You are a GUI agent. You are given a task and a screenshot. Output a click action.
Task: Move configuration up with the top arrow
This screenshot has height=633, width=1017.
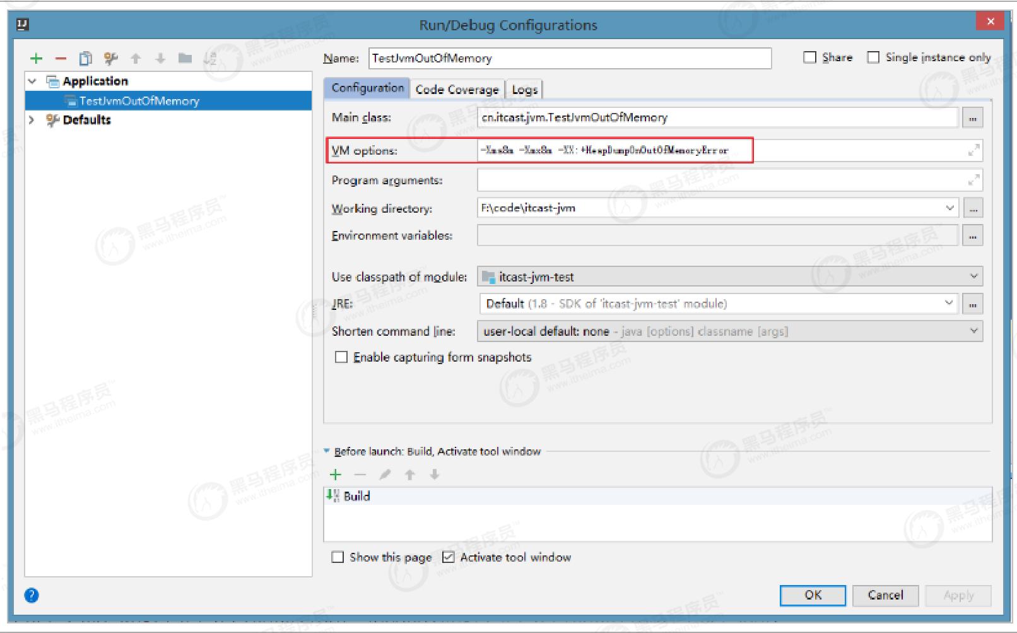(136, 59)
